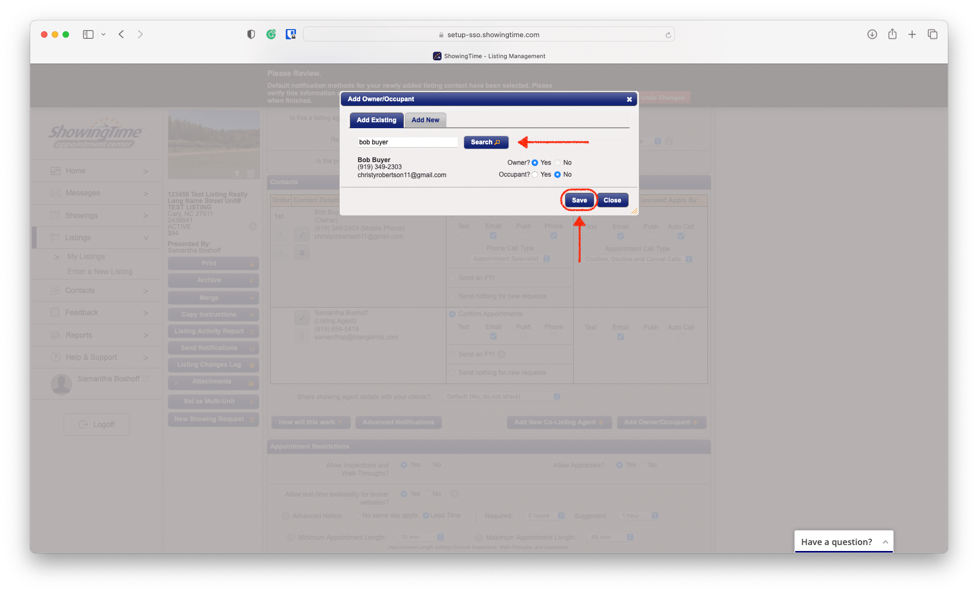Expand the Home sidebar chevron
The width and height of the screenshot is (978, 593).
146,171
